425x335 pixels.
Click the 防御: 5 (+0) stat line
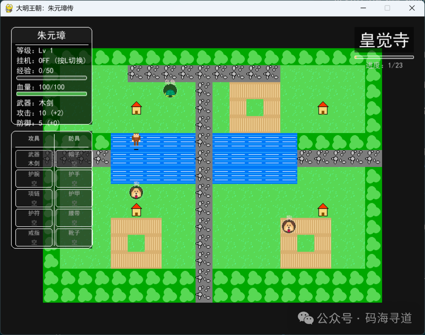coord(38,123)
